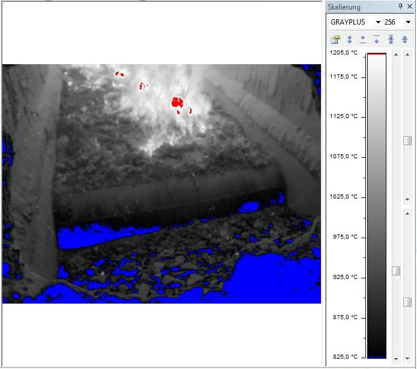Click the 1075,0 °C scale label
Image resolution: width=417 pixels, height=369 pixels.
344,157
